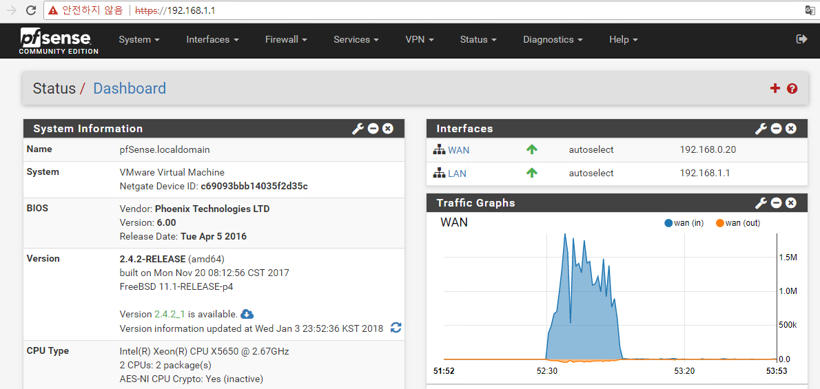This screenshot has height=389, width=820.
Task: Click the translate icon in address bar
Action: coord(810,10)
